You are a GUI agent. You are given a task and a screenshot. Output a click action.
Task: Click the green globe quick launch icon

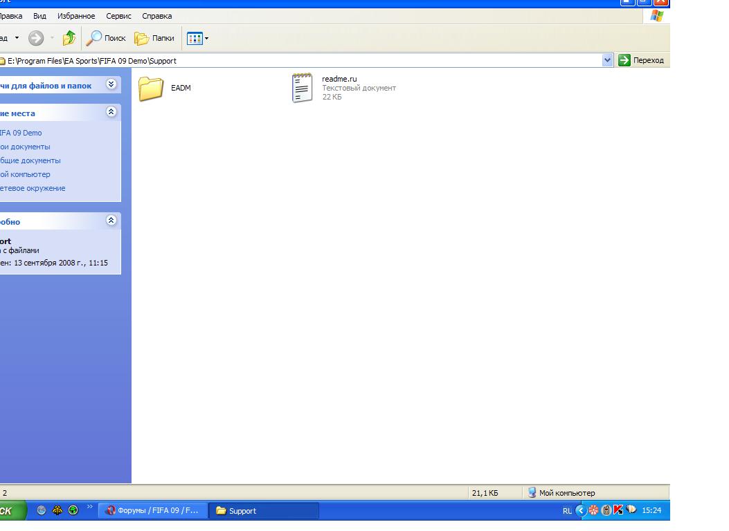(73, 510)
